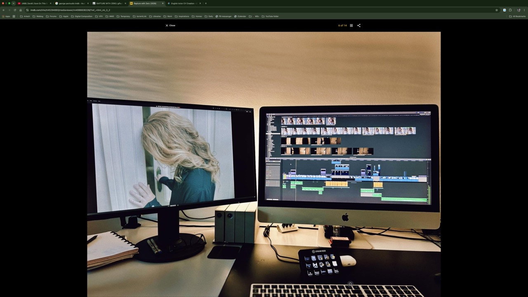The image size is (528, 297).
Task: Click the blue extension icon in toolbar
Action: point(504,10)
